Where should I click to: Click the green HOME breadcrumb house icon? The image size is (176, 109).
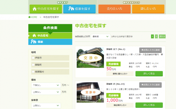29,17
